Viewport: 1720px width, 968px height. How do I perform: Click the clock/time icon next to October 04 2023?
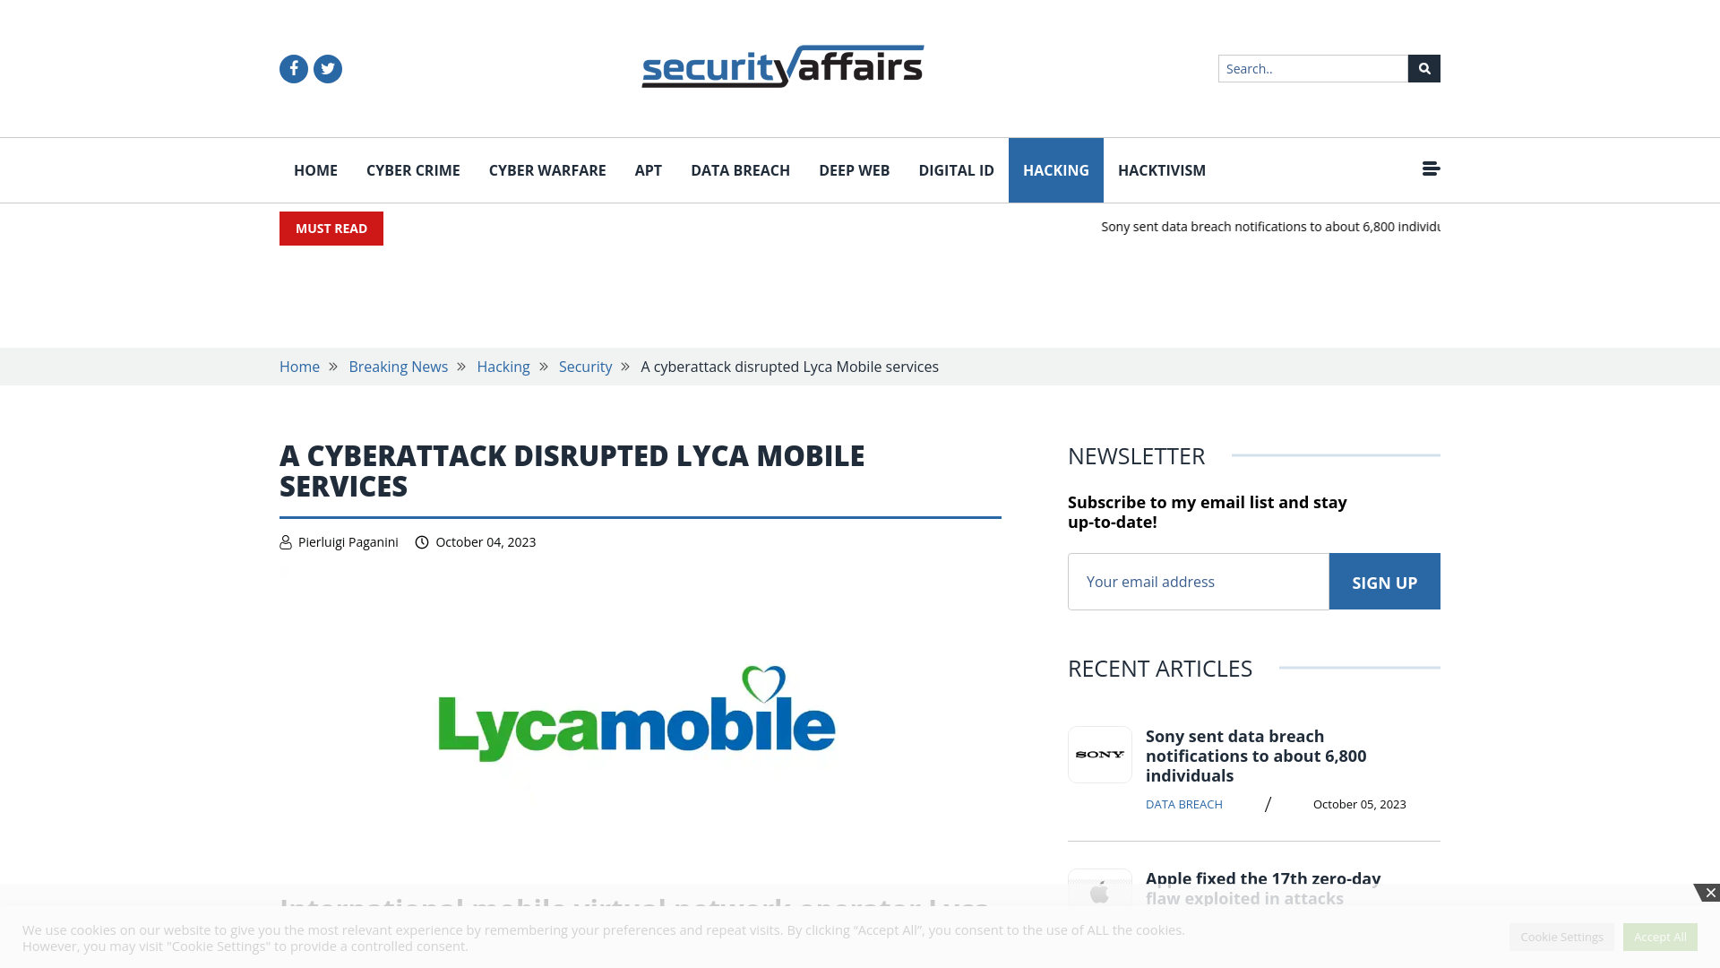[422, 542]
